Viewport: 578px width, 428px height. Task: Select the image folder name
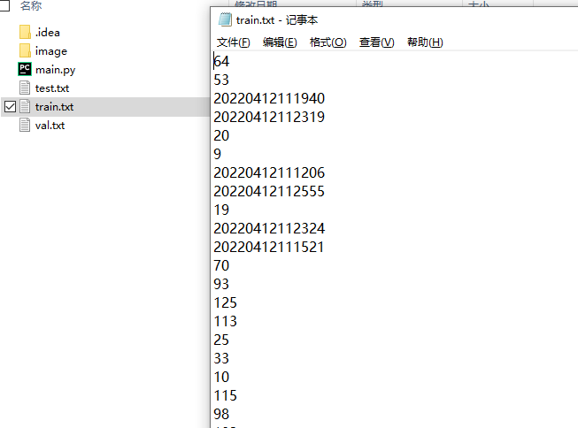pos(51,51)
